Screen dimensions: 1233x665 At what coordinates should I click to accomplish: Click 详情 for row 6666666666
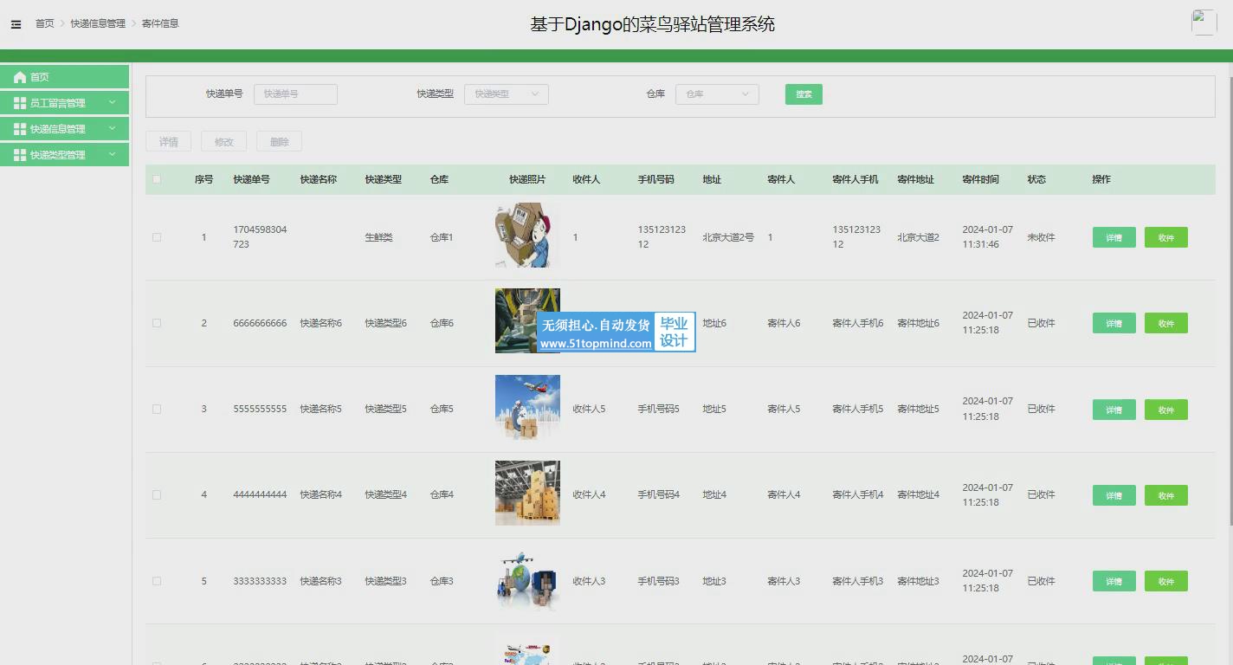pos(1114,323)
